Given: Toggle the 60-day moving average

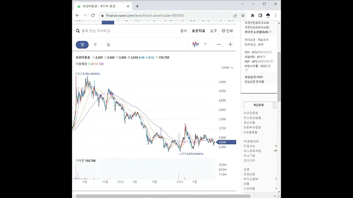Looking at the screenshot, I should 97,64.
